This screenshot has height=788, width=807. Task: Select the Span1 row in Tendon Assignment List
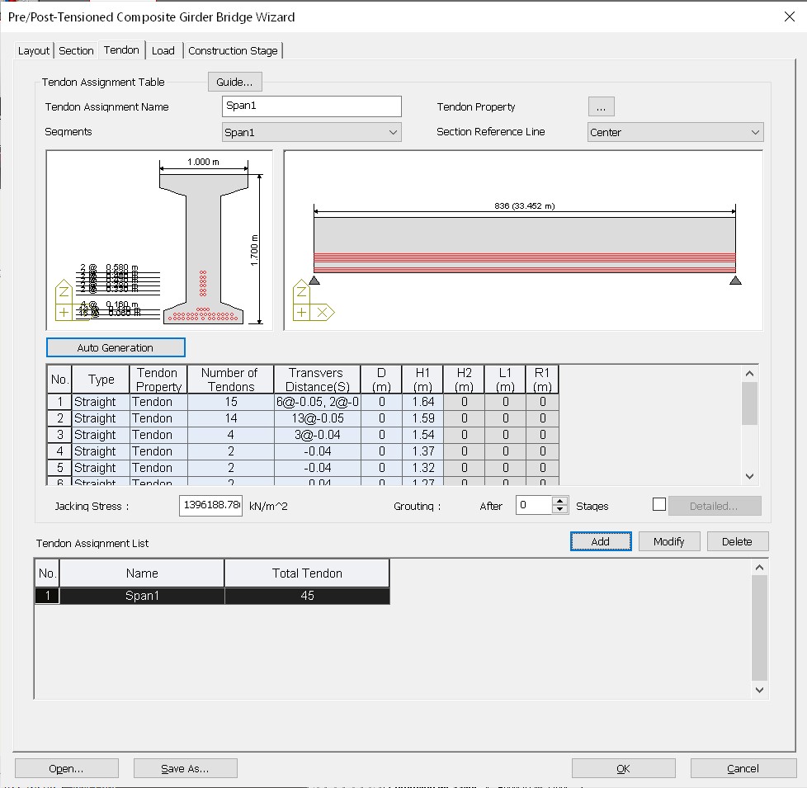(140, 595)
